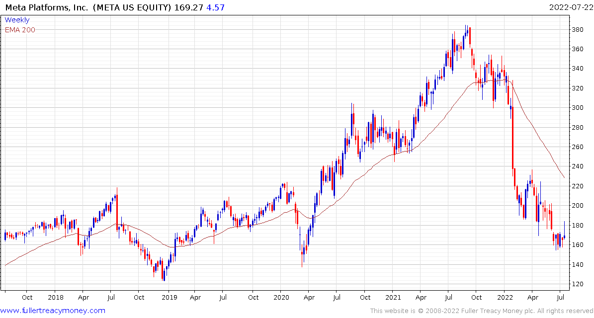Click the Weekly interval label
The width and height of the screenshot is (594, 318).
[x=17, y=20]
